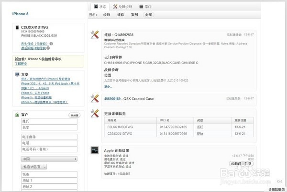The image size is (287, 192).
Task: Click the repair G148992535 wrench icon
Action: pyautogui.click(x=95, y=34)
